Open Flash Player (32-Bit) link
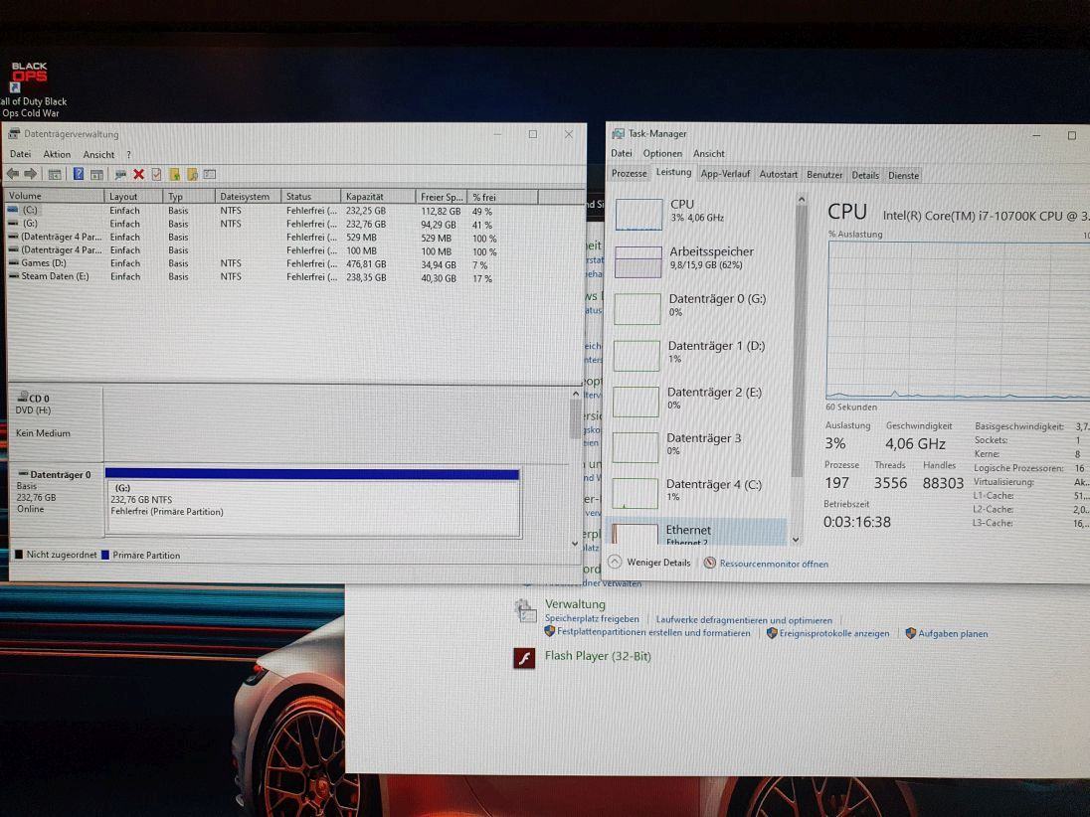The image size is (1090, 817). click(x=598, y=656)
